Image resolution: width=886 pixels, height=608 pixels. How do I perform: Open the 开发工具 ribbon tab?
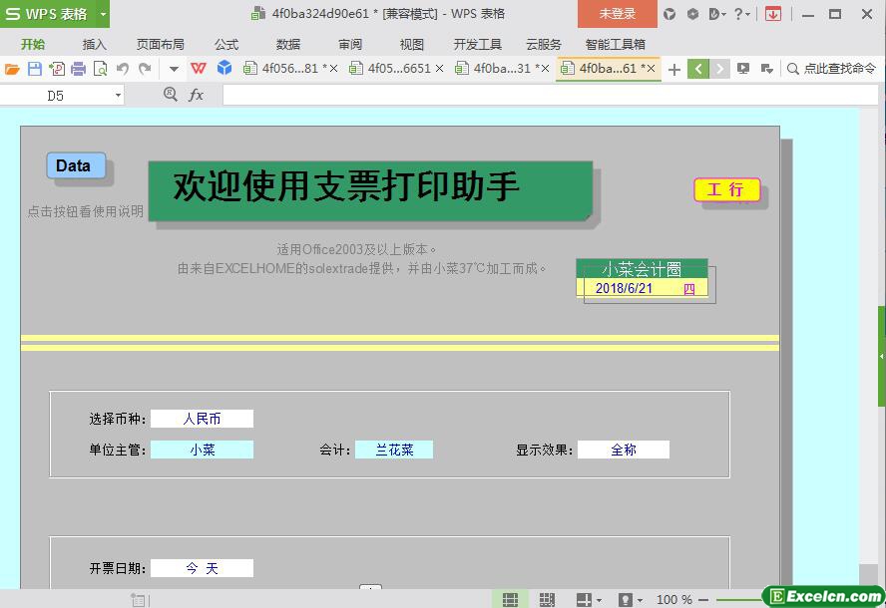477,44
